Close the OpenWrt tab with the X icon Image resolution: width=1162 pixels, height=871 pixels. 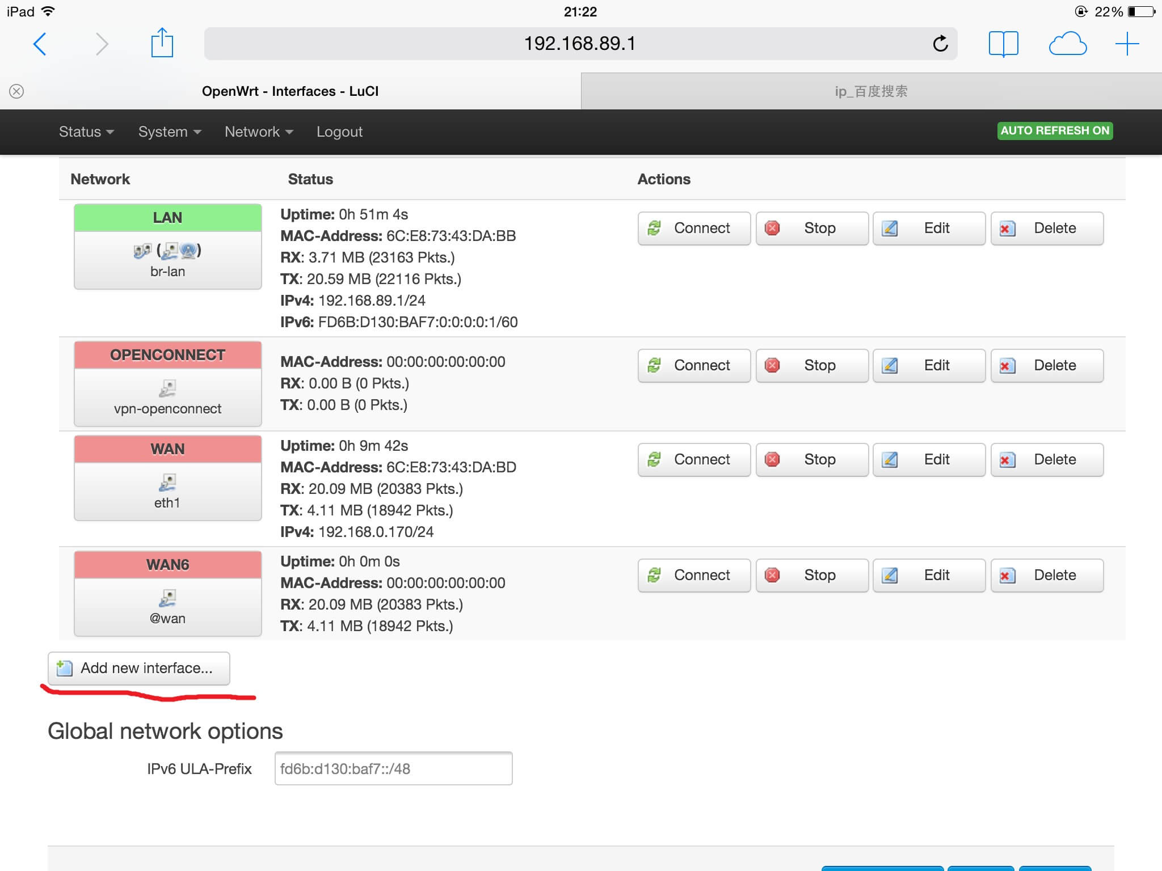(x=16, y=91)
